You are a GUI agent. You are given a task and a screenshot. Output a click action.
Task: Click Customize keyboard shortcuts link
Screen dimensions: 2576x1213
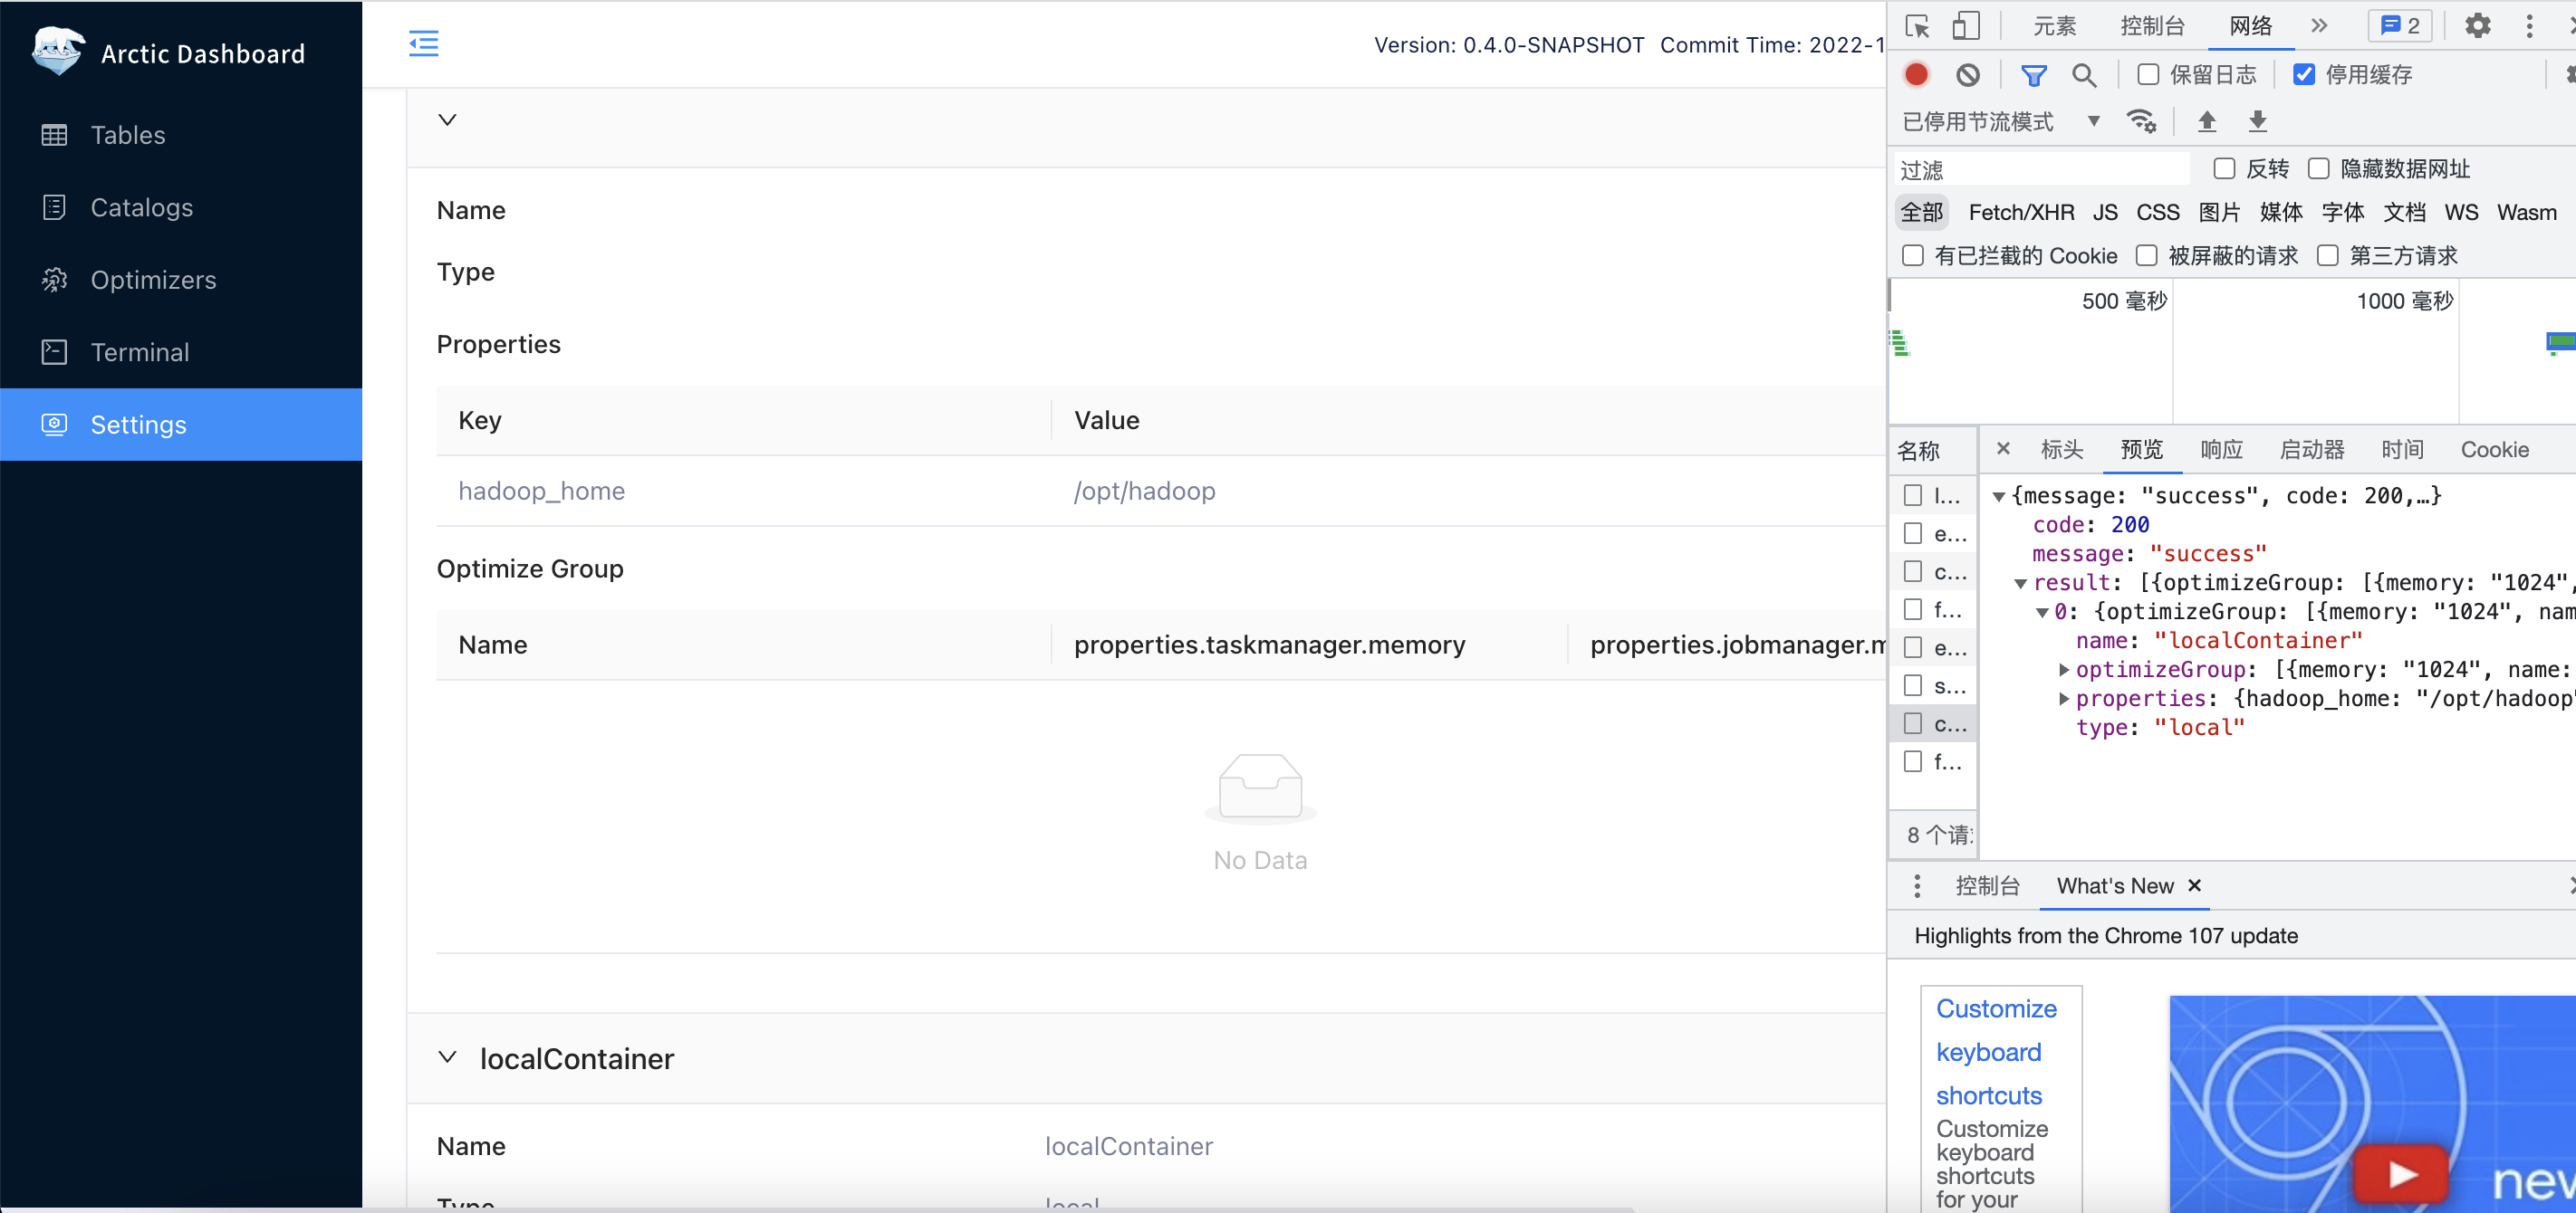[1995, 1051]
